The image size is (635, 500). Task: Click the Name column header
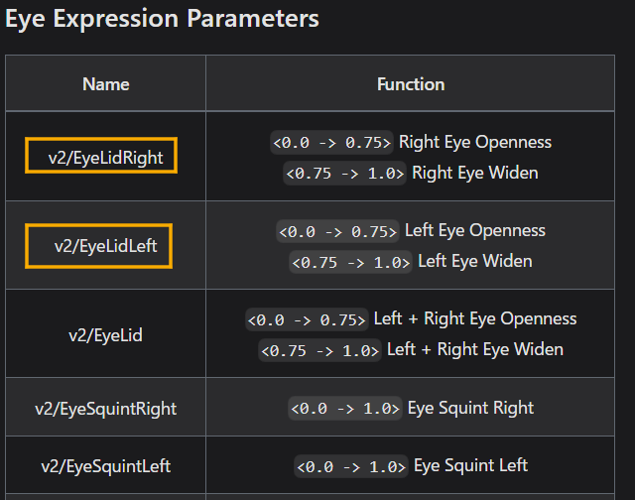(106, 84)
